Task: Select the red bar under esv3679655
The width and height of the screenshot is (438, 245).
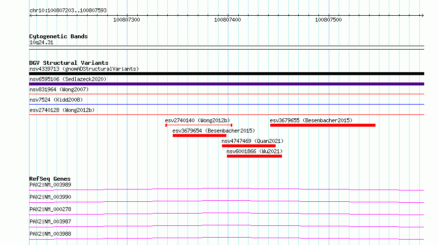Action: point(323,125)
